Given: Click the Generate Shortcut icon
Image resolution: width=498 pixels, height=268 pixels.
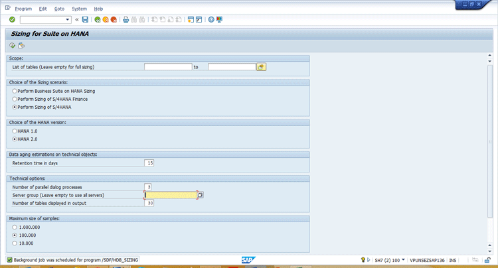Looking at the screenshot, I should (199, 20).
